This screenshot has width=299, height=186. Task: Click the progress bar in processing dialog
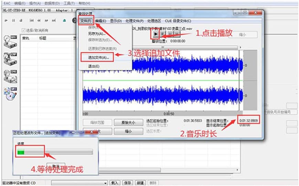pos(55,152)
